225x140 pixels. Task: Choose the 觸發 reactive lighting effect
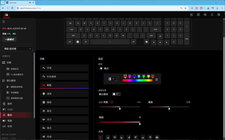[64, 102]
